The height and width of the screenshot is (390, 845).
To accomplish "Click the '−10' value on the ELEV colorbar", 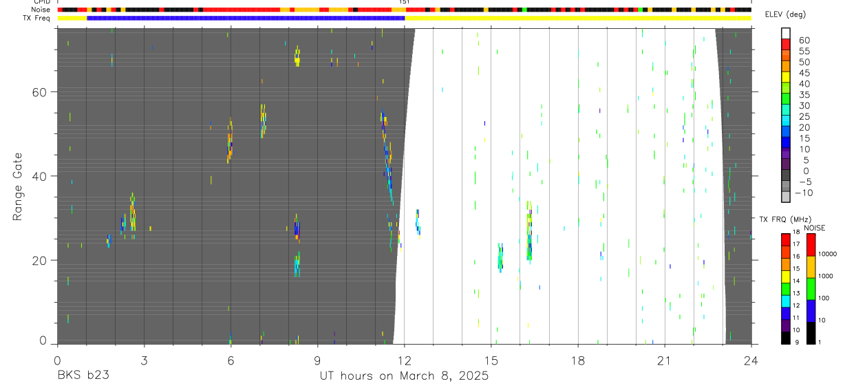I will click(805, 193).
